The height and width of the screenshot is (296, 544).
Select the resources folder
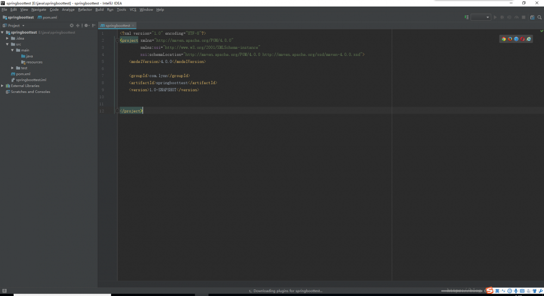[34, 62]
